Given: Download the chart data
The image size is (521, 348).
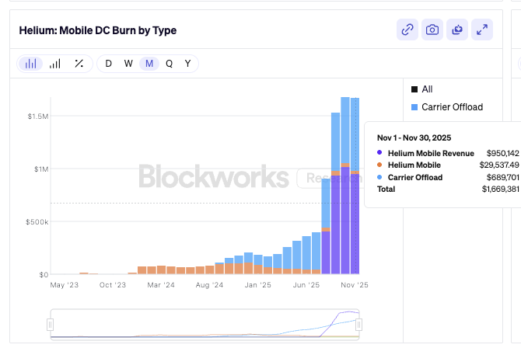Looking at the screenshot, I should coord(457,30).
